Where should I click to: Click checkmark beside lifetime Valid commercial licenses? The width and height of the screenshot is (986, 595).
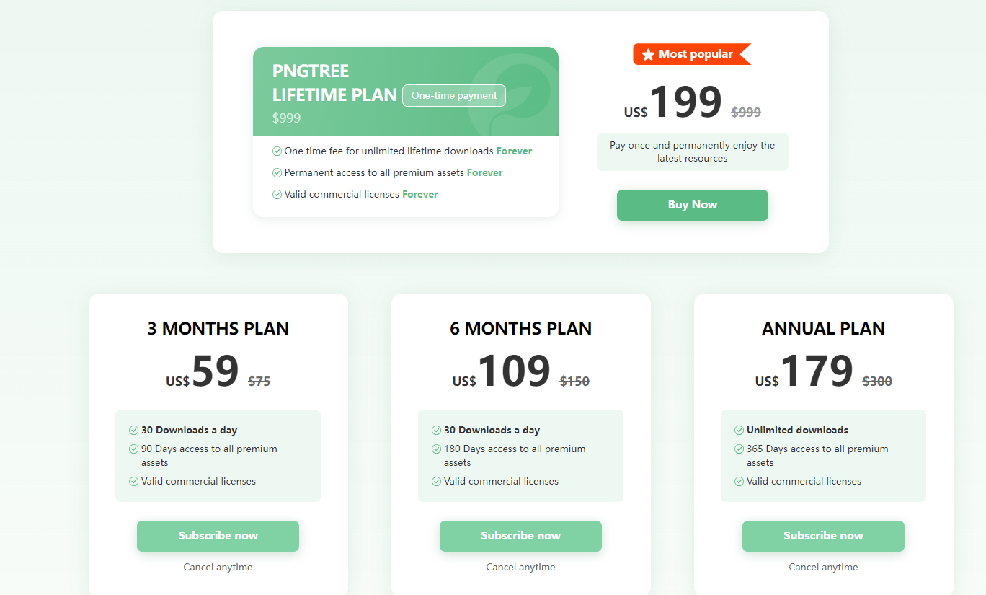point(277,195)
